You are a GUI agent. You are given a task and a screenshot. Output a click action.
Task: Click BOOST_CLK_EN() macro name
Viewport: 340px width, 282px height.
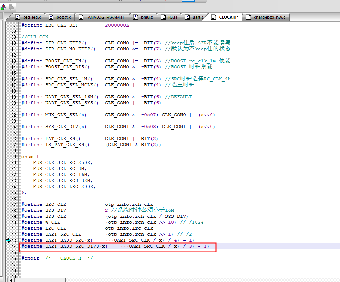[66, 61]
